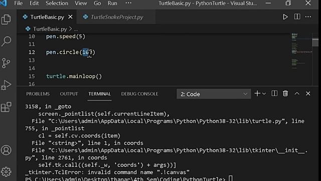Expand the hidden menu items ellipsis in the menu bar
Viewport: 321px width, 181px height.
pos(128,3)
